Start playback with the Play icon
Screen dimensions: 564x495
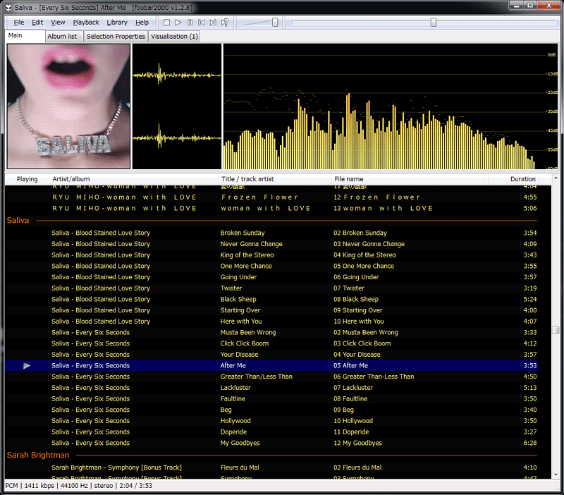coord(178,22)
